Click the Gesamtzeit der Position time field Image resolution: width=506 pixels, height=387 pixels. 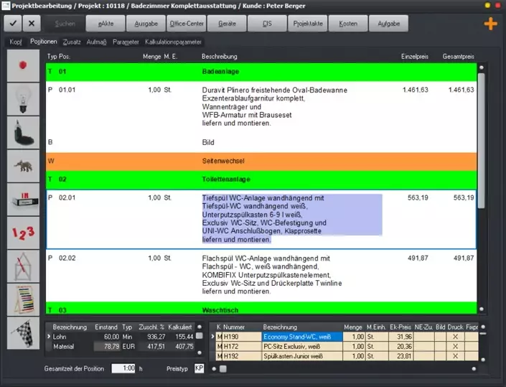tap(123, 368)
